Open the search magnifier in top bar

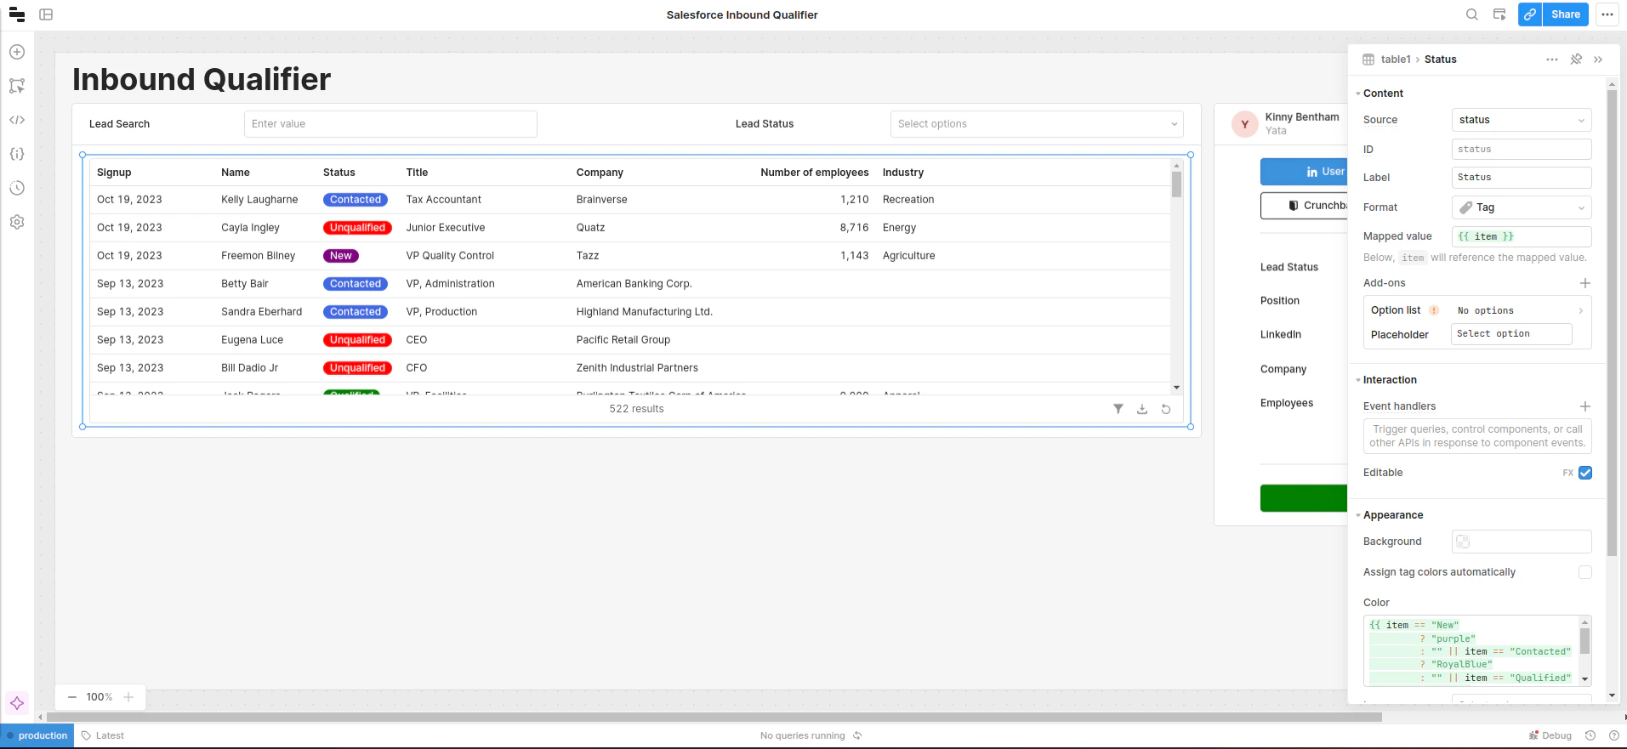point(1472,14)
